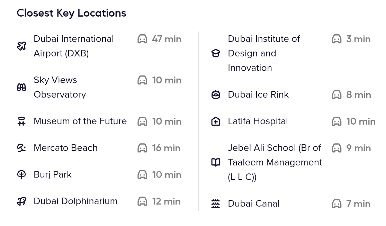Click the graduation cap icon for Design Institute

[x=216, y=53]
